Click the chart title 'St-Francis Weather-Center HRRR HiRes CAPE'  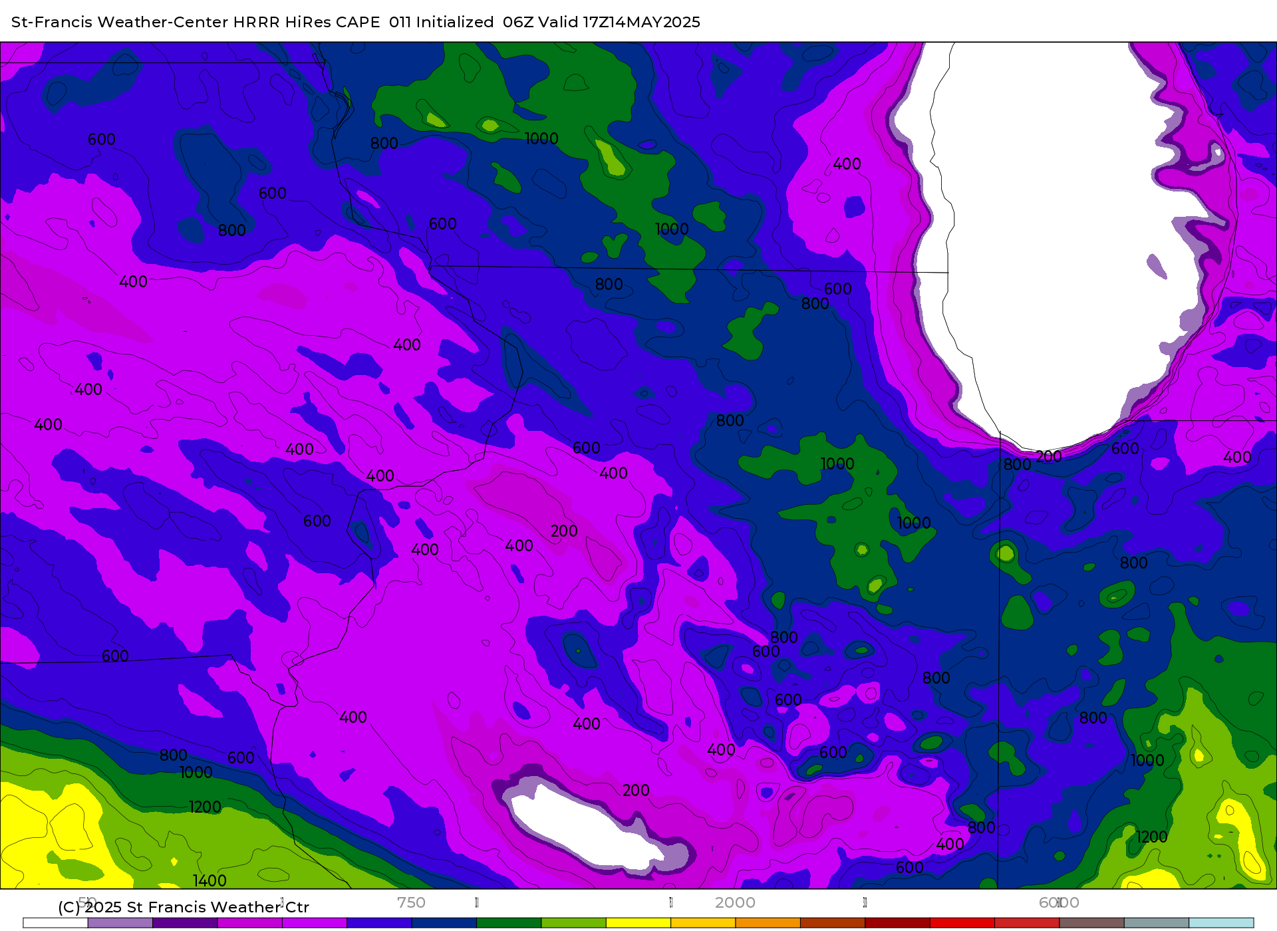(196, 22)
